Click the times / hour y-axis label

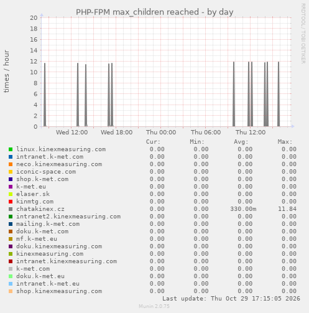[x=6, y=71]
